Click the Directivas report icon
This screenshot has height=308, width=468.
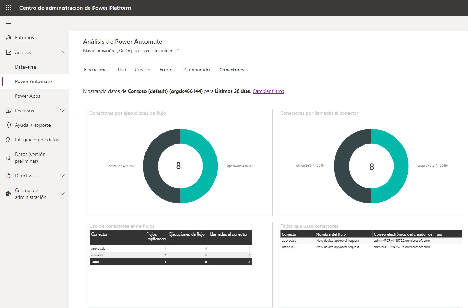(x=9, y=176)
